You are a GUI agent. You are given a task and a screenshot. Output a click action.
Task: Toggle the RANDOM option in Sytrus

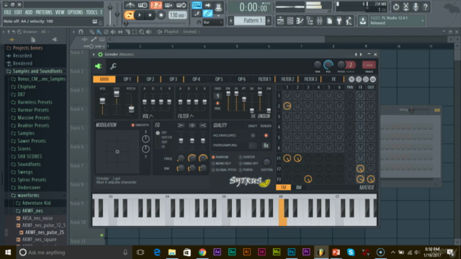coord(220,157)
